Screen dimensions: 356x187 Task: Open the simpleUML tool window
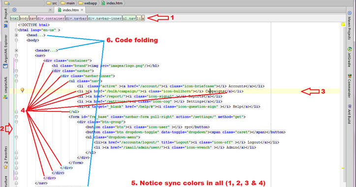coord(6,87)
